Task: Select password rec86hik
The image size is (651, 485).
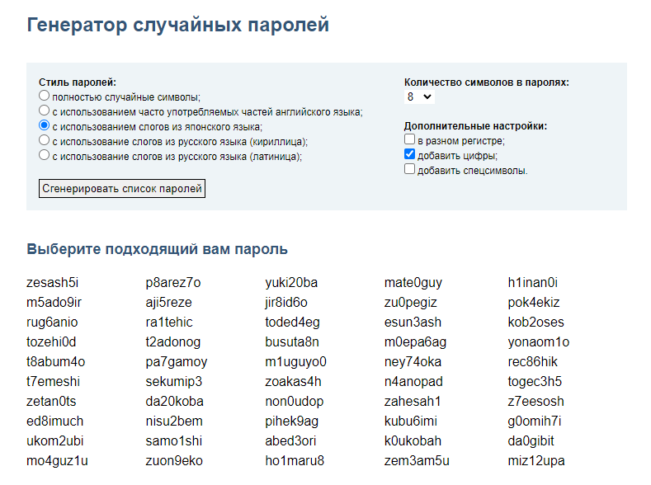Action: click(533, 362)
